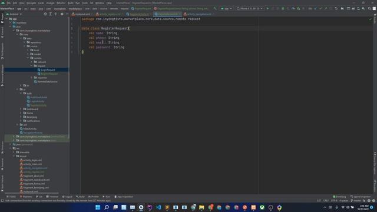The image size is (377, 212).
Task: Open the App Inspection tool window
Action: 124,197
